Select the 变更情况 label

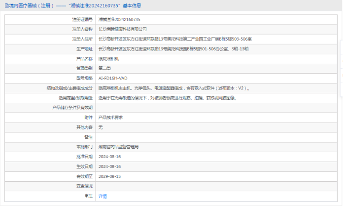84,186
